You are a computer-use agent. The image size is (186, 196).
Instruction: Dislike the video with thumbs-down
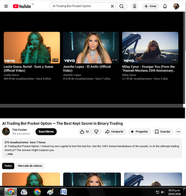(97, 132)
